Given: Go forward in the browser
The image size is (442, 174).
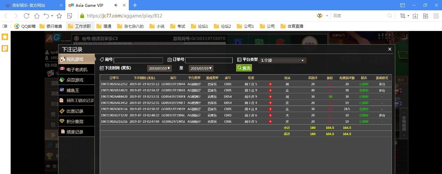Looking at the screenshot, I should pyautogui.click(x=16, y=15).
